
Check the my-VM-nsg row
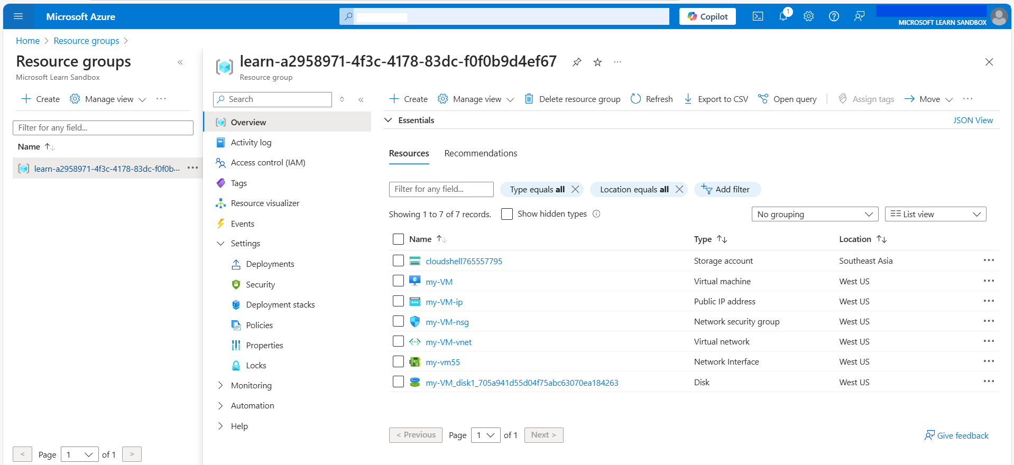pos(398,321)
